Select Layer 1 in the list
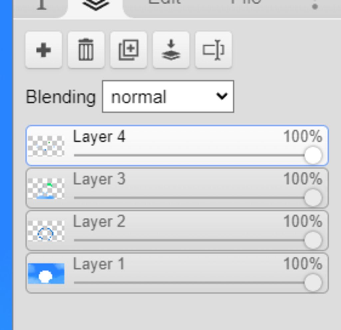Image resolution: width=341 pixels, height=330 pixels. click(x=177, y=273)
